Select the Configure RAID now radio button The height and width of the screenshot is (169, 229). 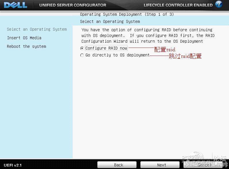pos(82,48)
